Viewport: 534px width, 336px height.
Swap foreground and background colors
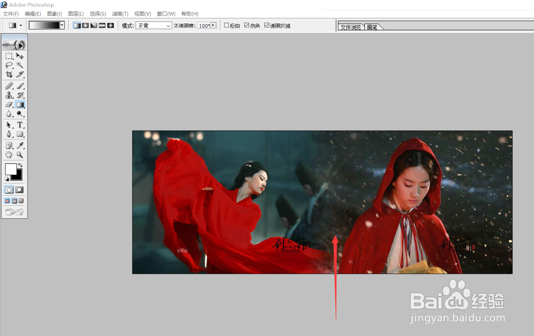coord(20,165)
